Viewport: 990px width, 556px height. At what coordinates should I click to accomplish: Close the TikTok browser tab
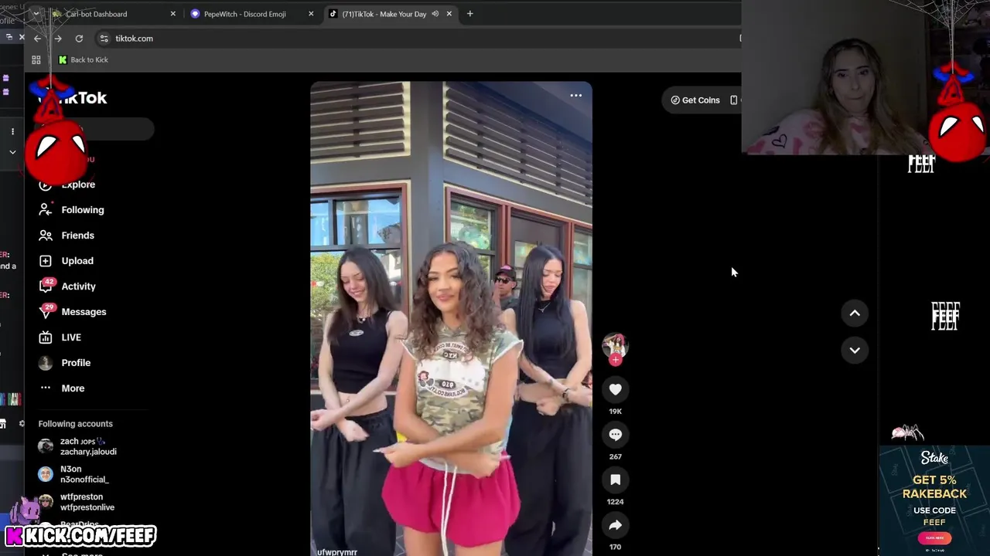pyautogui.click(x=449, y=14)
